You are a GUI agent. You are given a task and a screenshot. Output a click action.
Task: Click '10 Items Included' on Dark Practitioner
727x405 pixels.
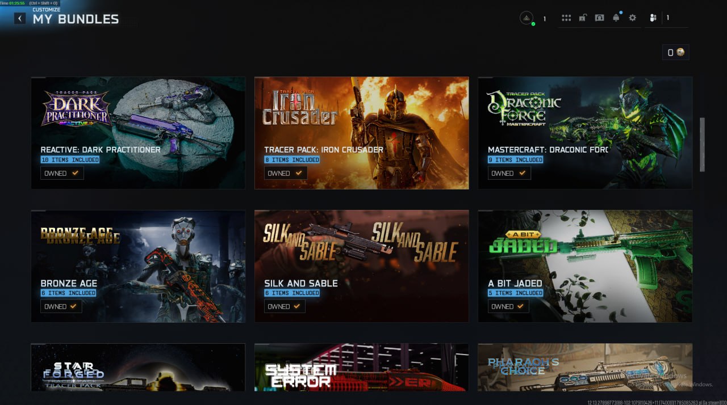click(x=70, y=160)
